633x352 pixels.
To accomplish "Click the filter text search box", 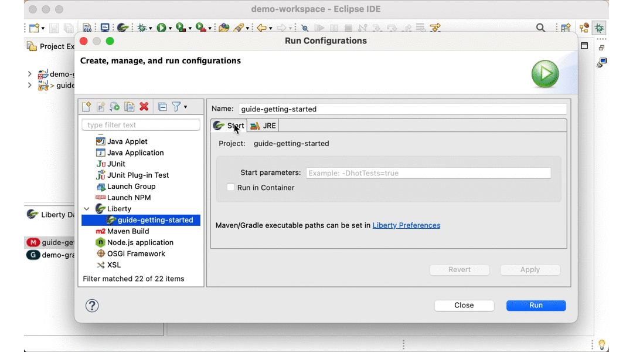I will coord(141,125).
